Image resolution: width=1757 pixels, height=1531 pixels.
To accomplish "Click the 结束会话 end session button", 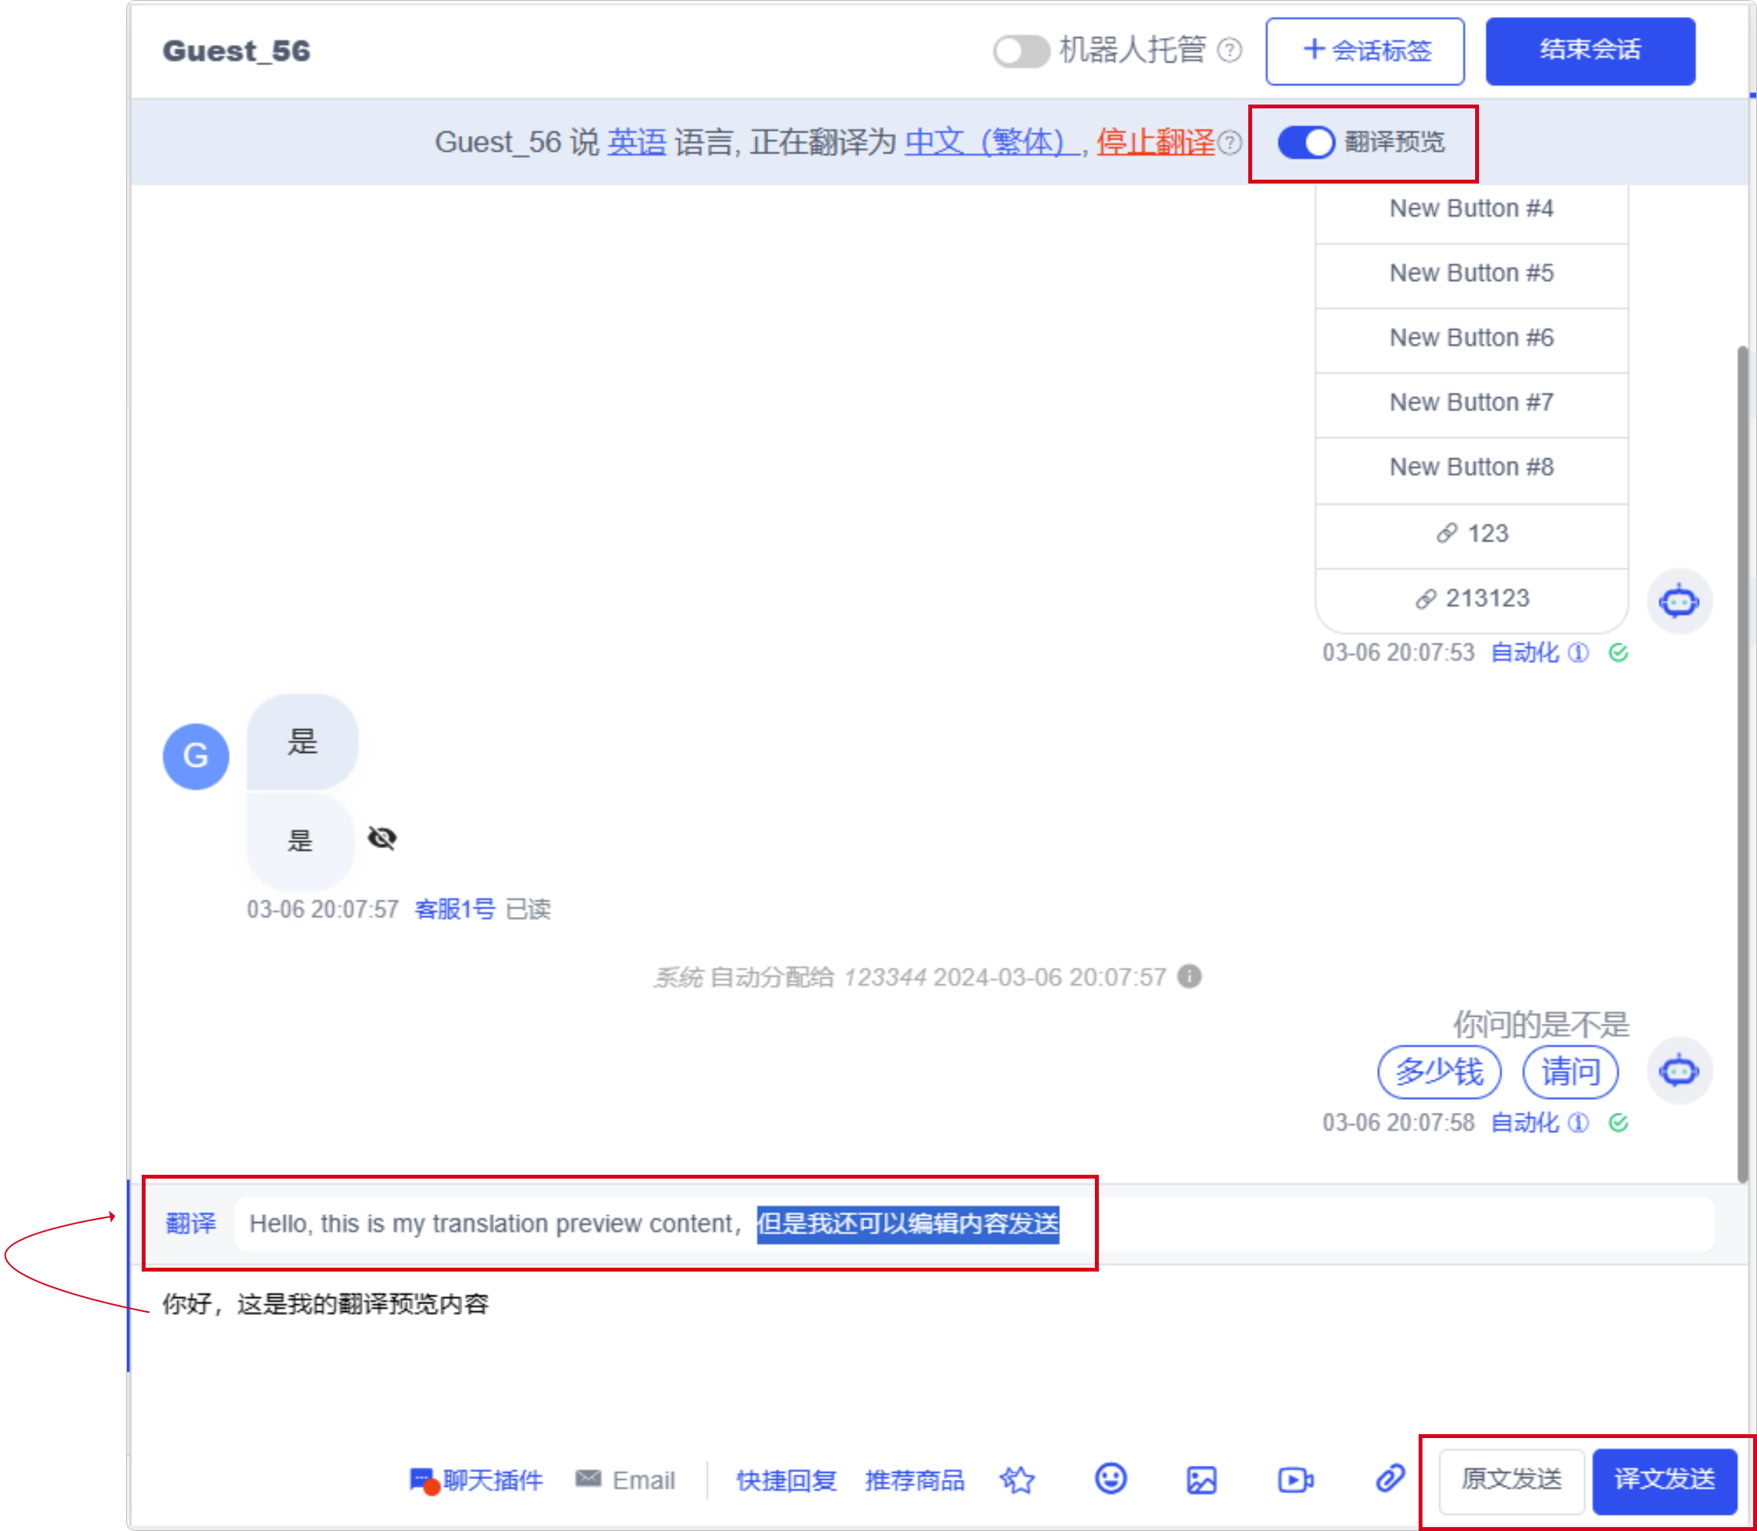I will tap(1590, 50).
